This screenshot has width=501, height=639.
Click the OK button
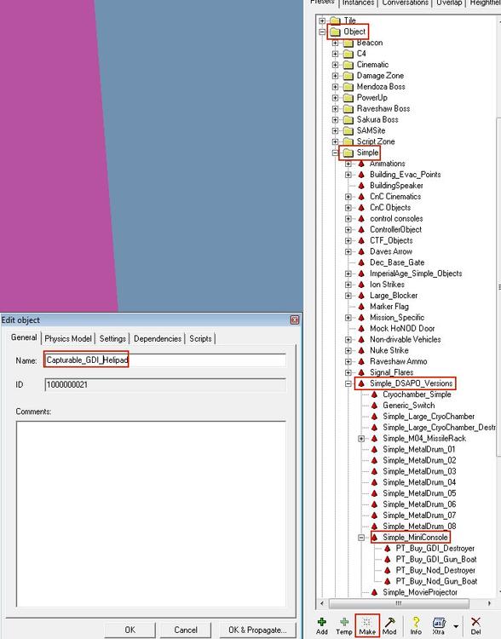coord(130,630)
